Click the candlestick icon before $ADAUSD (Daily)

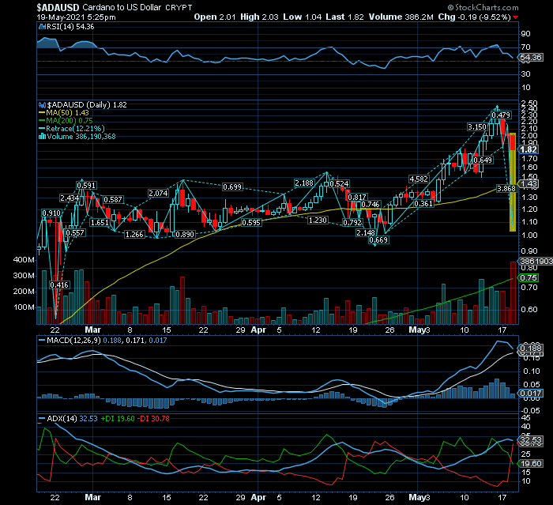point(42,105)
